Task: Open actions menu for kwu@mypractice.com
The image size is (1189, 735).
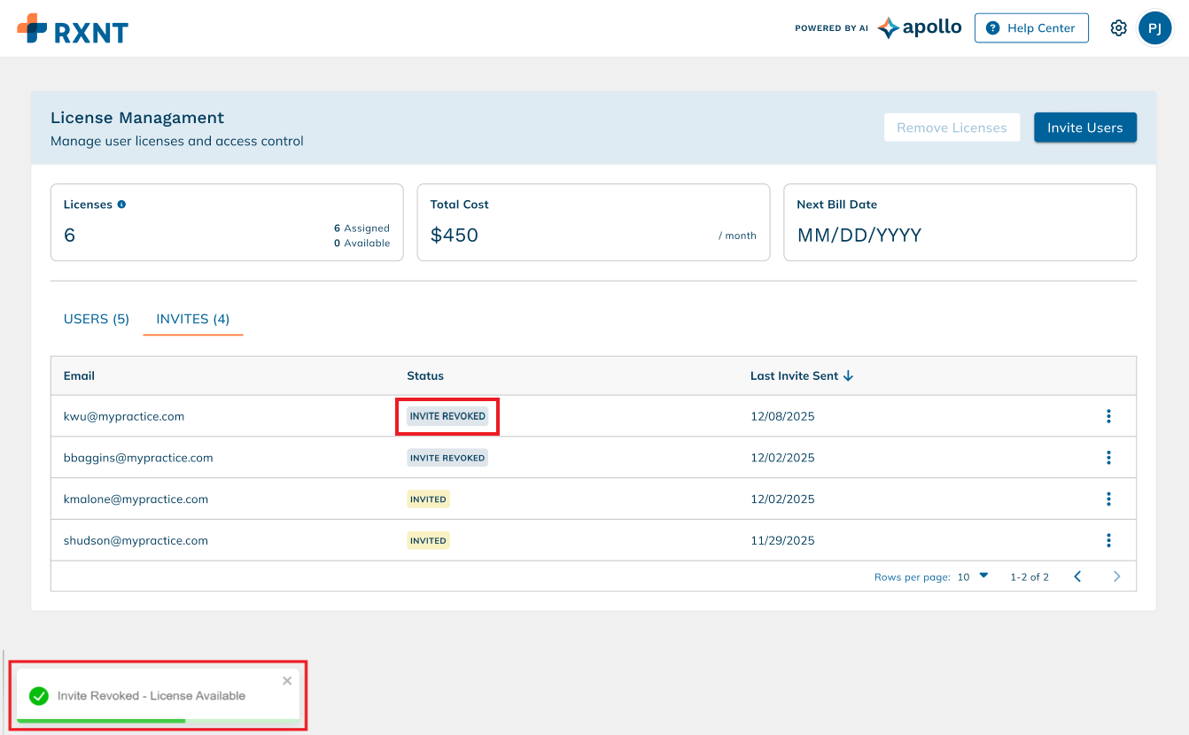Action: point(1108,416)
